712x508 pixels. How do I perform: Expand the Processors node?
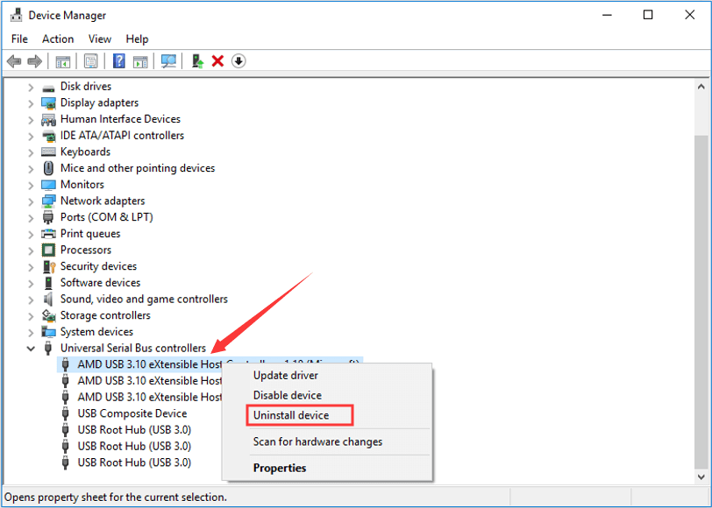tap(31, 250)
